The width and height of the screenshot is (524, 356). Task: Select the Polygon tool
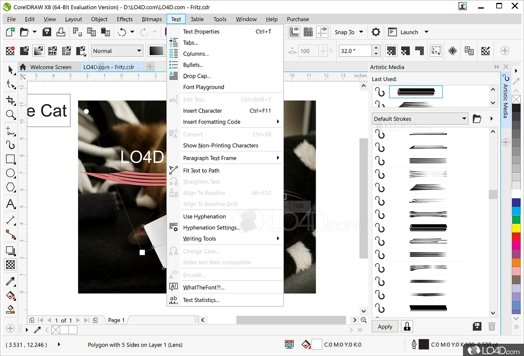pyautogui.click(x=11, y=188)
